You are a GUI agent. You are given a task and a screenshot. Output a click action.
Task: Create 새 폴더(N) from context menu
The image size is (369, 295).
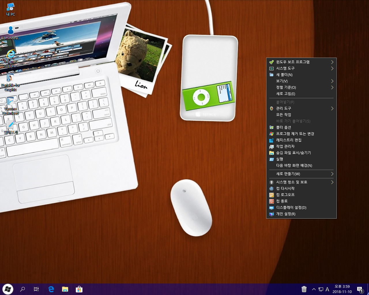coord(301,75)
